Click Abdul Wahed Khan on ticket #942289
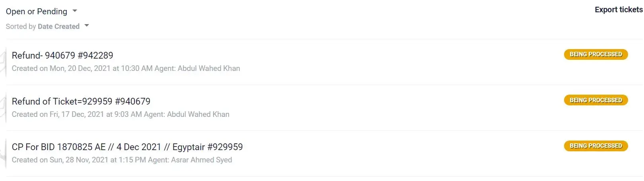 click(209, 69)
